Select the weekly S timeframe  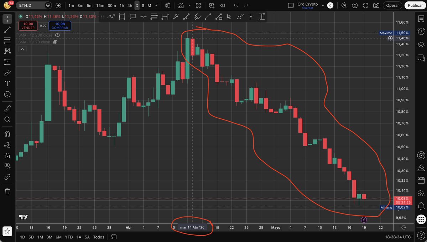tap(143, 5)
